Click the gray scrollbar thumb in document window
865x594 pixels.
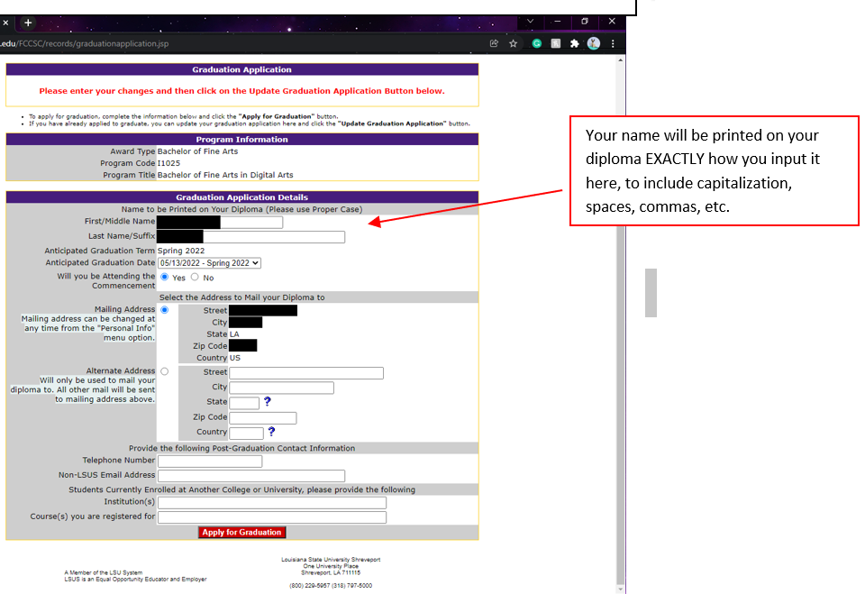pyautogui.click(x=651, y=293)
